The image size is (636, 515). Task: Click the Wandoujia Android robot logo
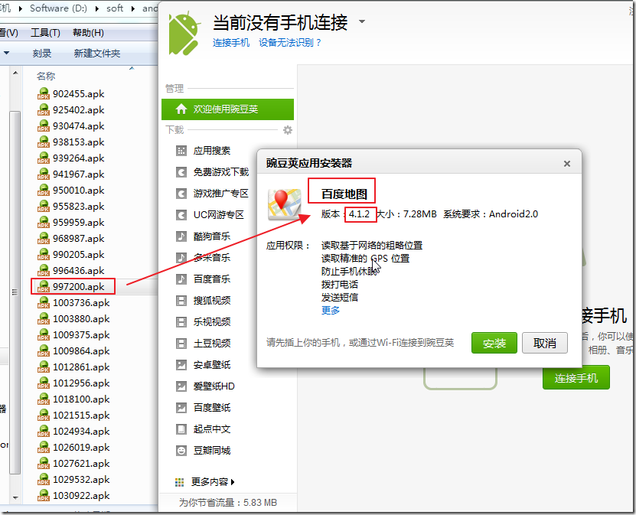pos(184,33)
